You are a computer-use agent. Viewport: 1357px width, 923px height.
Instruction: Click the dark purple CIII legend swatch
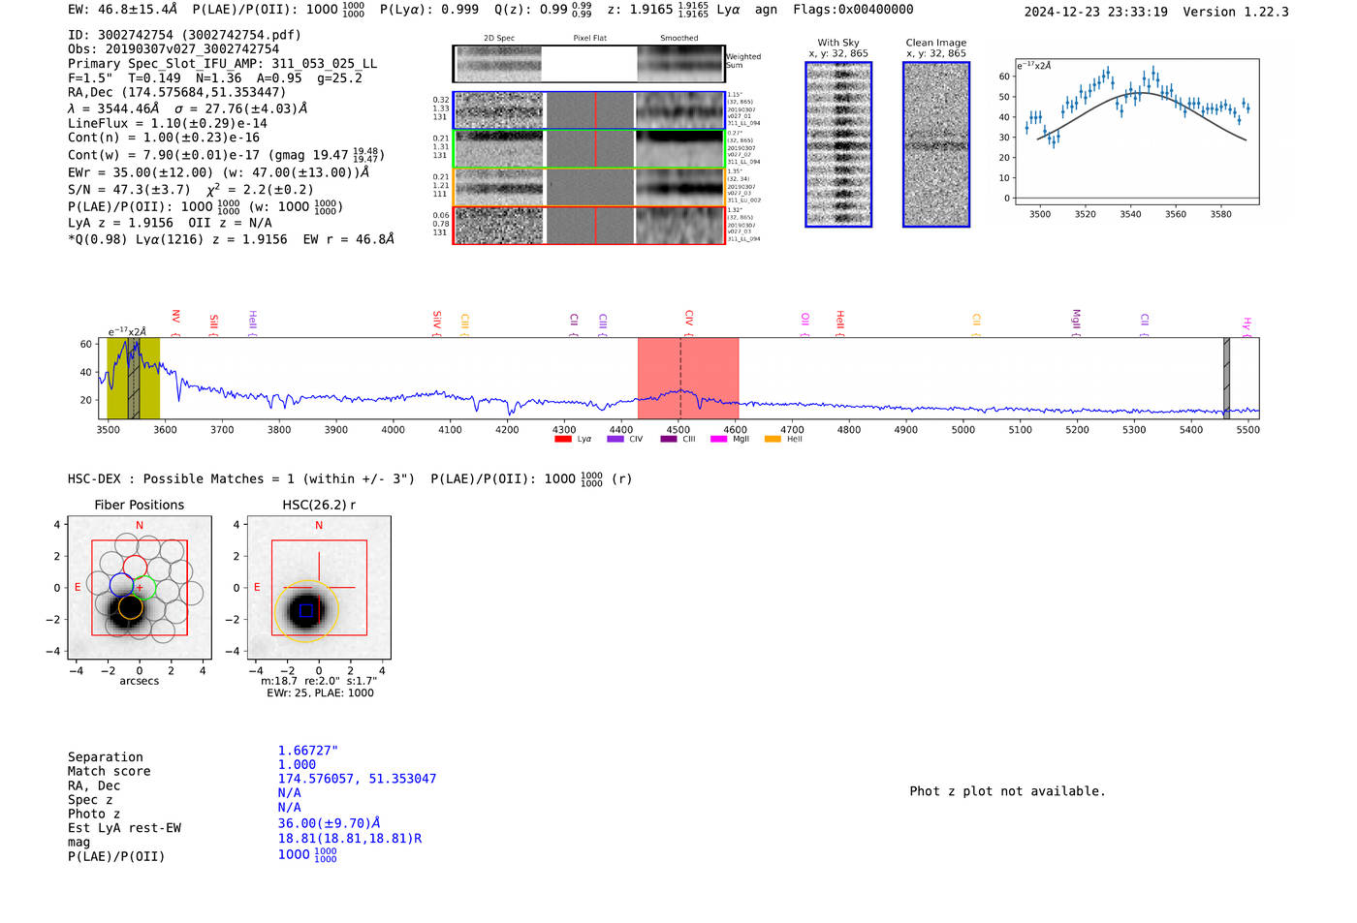point(668,439)
